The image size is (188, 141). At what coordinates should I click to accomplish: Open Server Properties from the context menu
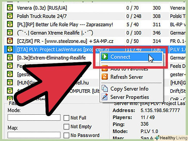tap(131, 97)
